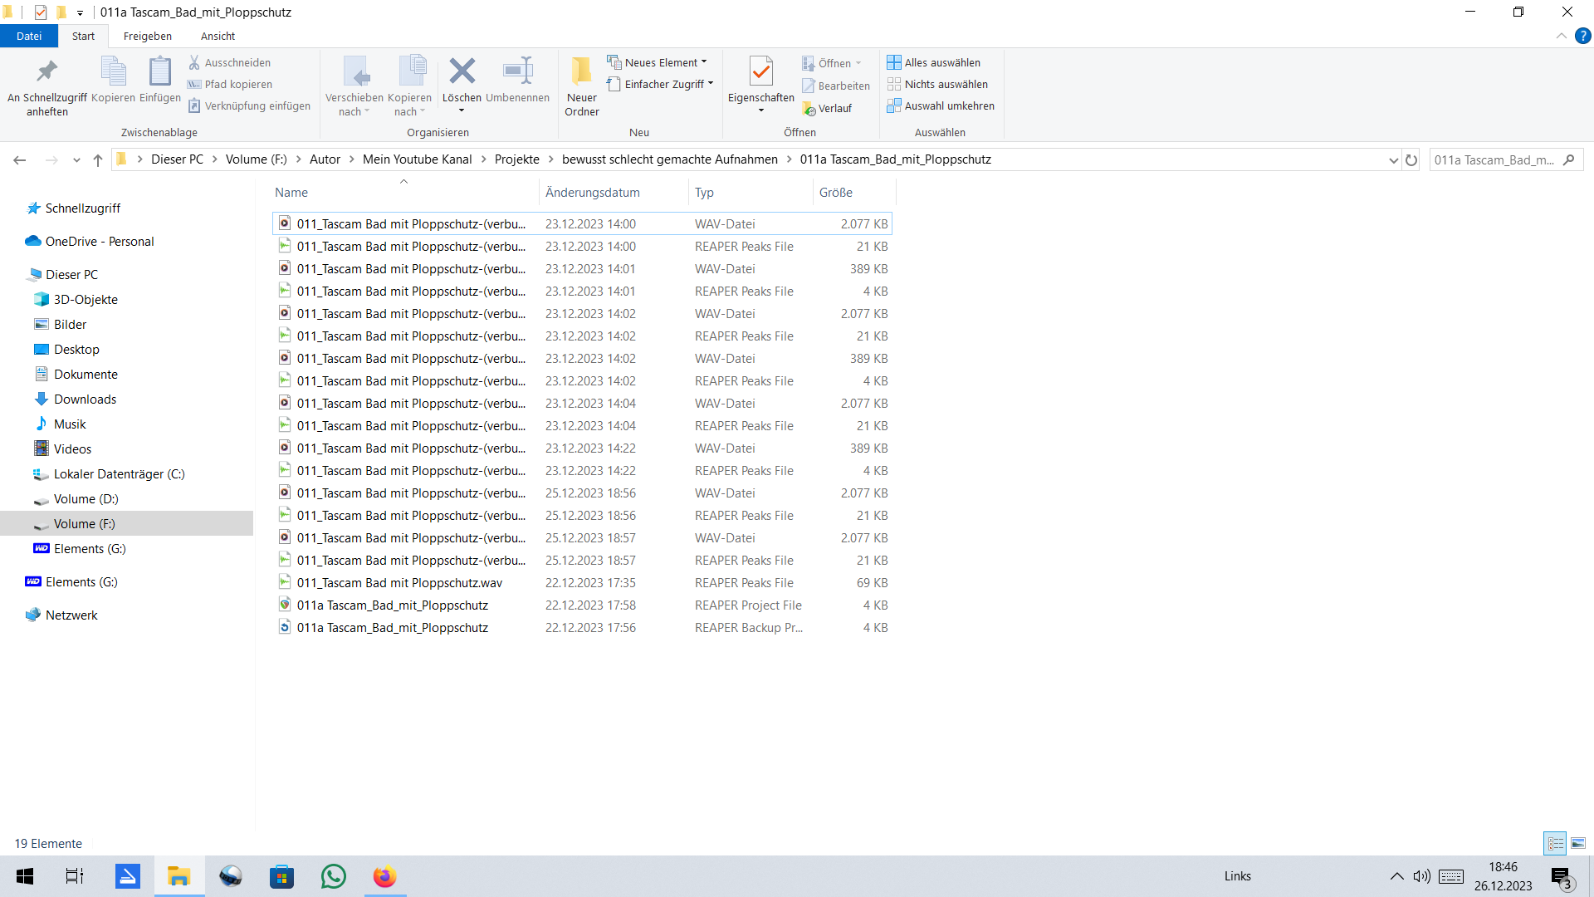Click the Projekte breadcrumb link

click(516, 159)
